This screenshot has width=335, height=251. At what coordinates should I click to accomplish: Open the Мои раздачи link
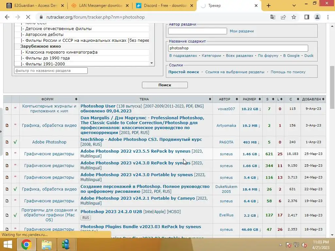click(242, 31)
